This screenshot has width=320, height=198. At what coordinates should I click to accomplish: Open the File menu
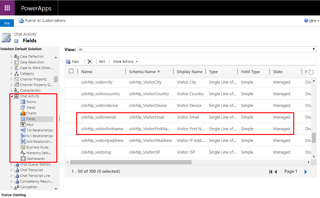7,23
